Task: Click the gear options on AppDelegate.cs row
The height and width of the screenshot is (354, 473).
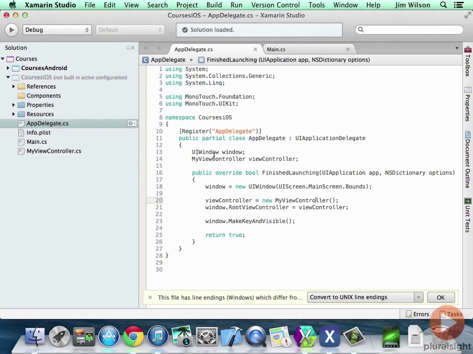Action: (x=132, y=124)
